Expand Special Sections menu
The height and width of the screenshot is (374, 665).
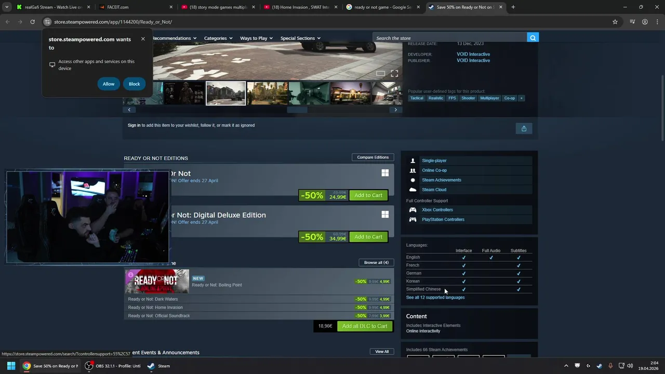[300, 38]
